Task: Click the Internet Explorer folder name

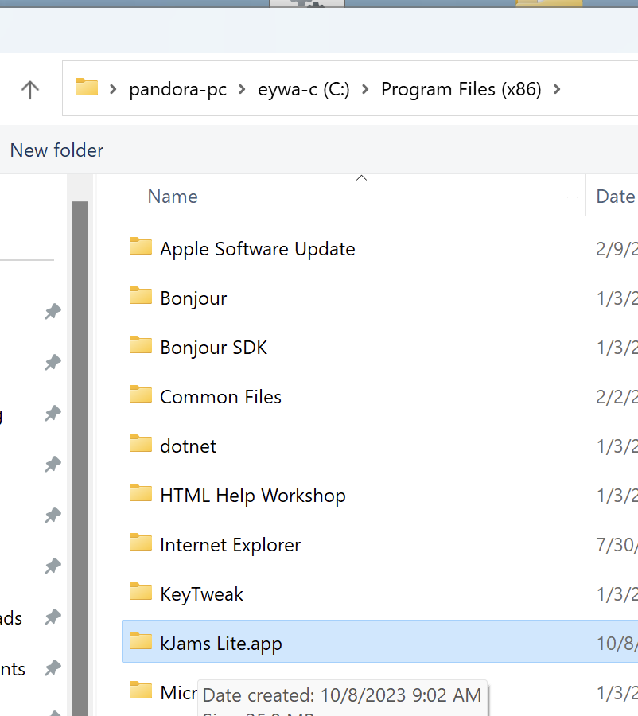Action: [x=230, y=545]
